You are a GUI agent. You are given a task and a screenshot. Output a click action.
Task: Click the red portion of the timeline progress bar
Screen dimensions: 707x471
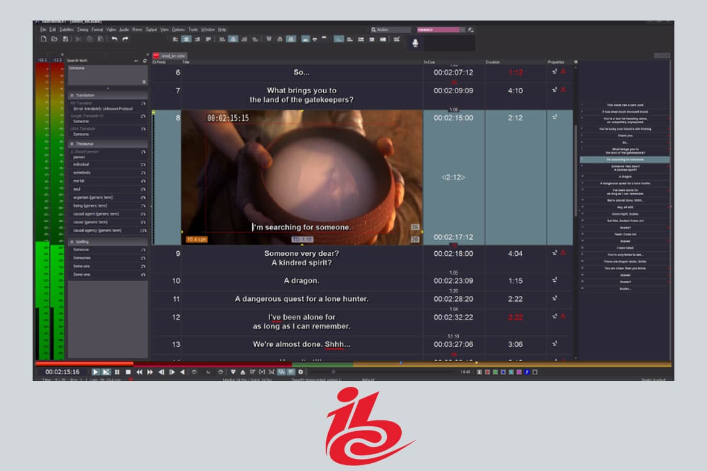pyautogui.click(x=85, y=364)
